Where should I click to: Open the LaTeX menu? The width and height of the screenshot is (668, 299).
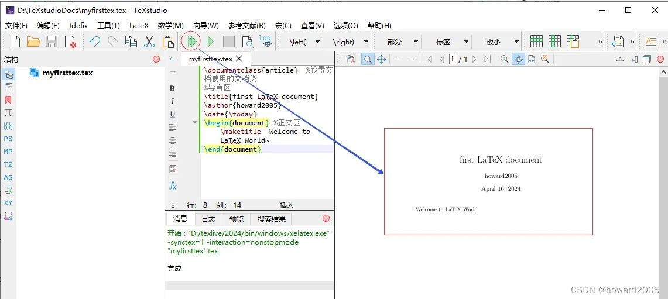139,26
